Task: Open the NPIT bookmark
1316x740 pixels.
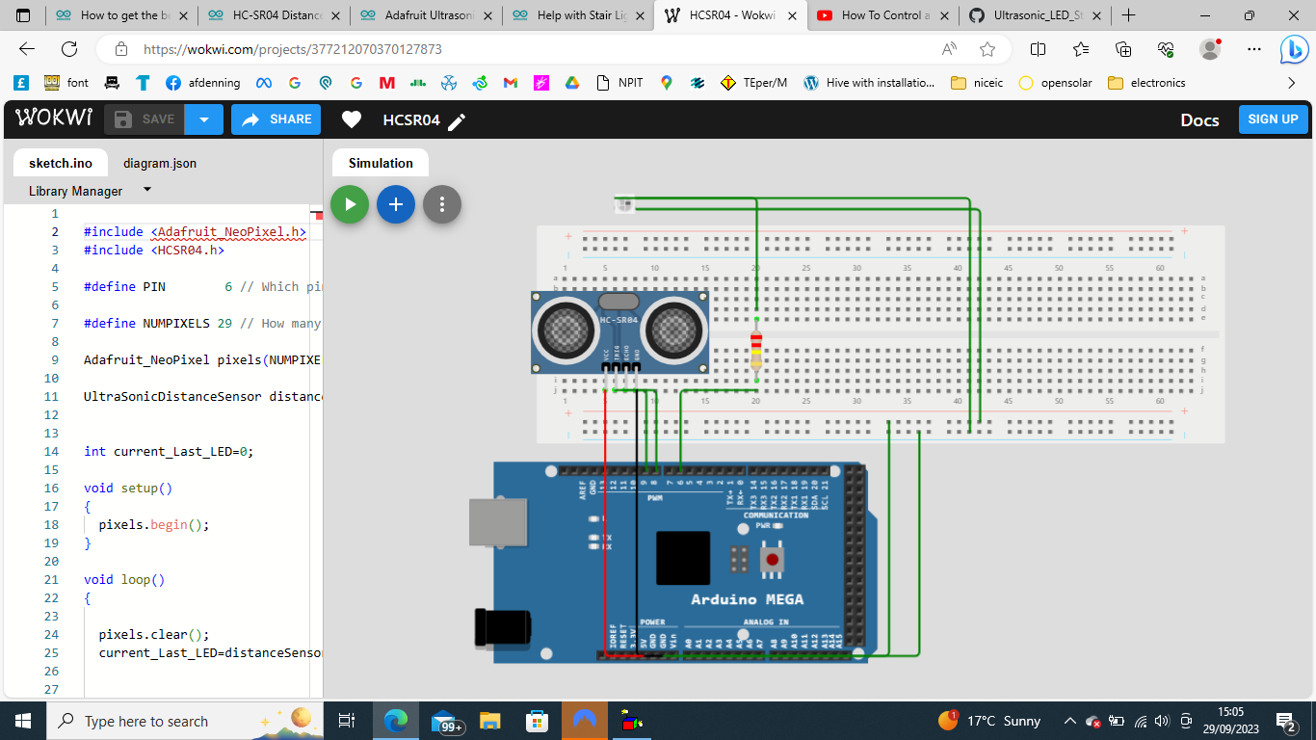Action: click(x=619, y=83)
